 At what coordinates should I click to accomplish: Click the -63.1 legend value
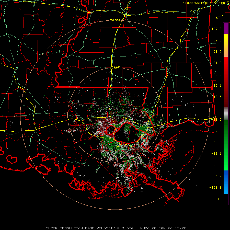pyautogui.click(x=216, y=154)
